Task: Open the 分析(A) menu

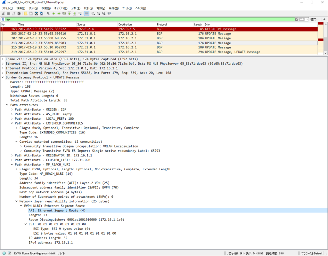Action: (76, 8)
